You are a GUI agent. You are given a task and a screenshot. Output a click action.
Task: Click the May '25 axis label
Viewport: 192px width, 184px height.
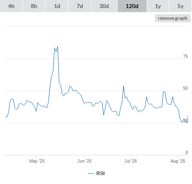pos(37,161)
